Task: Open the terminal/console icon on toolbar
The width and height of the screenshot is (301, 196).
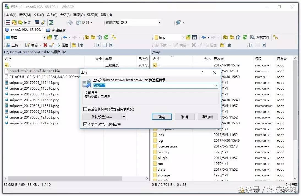Action: (37, 23)
